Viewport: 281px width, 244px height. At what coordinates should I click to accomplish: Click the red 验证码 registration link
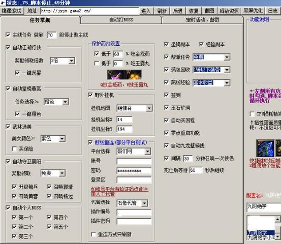click(x=119, y=192)
